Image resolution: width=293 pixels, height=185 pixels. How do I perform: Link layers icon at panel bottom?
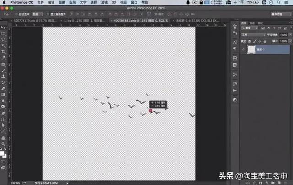point(248,183)
